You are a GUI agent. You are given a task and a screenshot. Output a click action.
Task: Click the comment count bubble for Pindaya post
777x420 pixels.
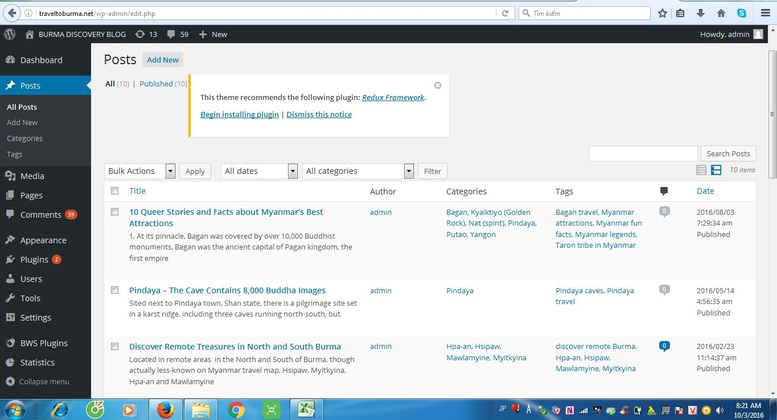[664, 290]
